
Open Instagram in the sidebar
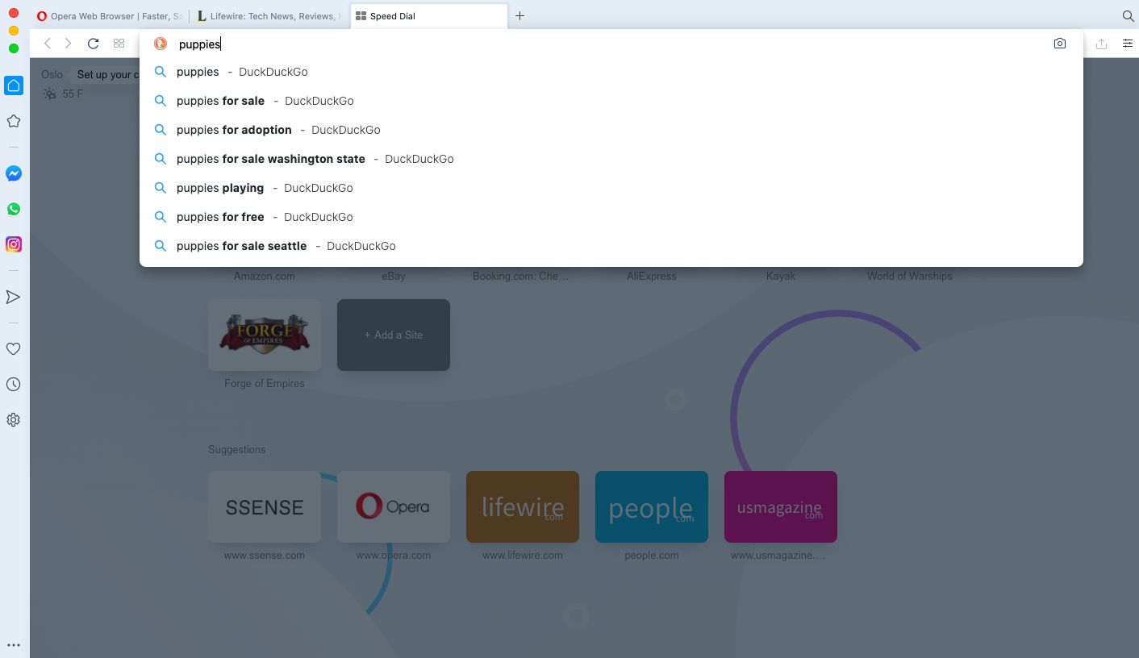tap(14, 244)
